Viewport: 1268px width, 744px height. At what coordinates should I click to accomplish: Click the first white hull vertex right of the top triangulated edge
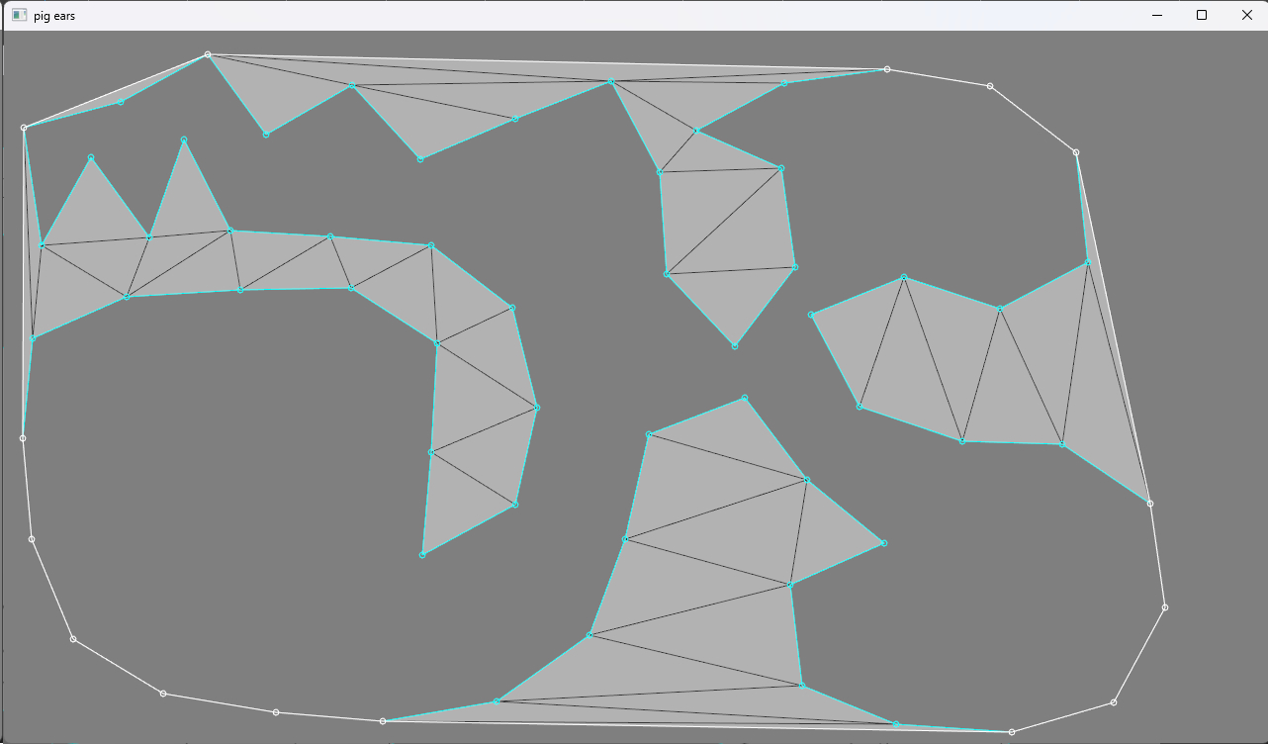pos(990,86)
